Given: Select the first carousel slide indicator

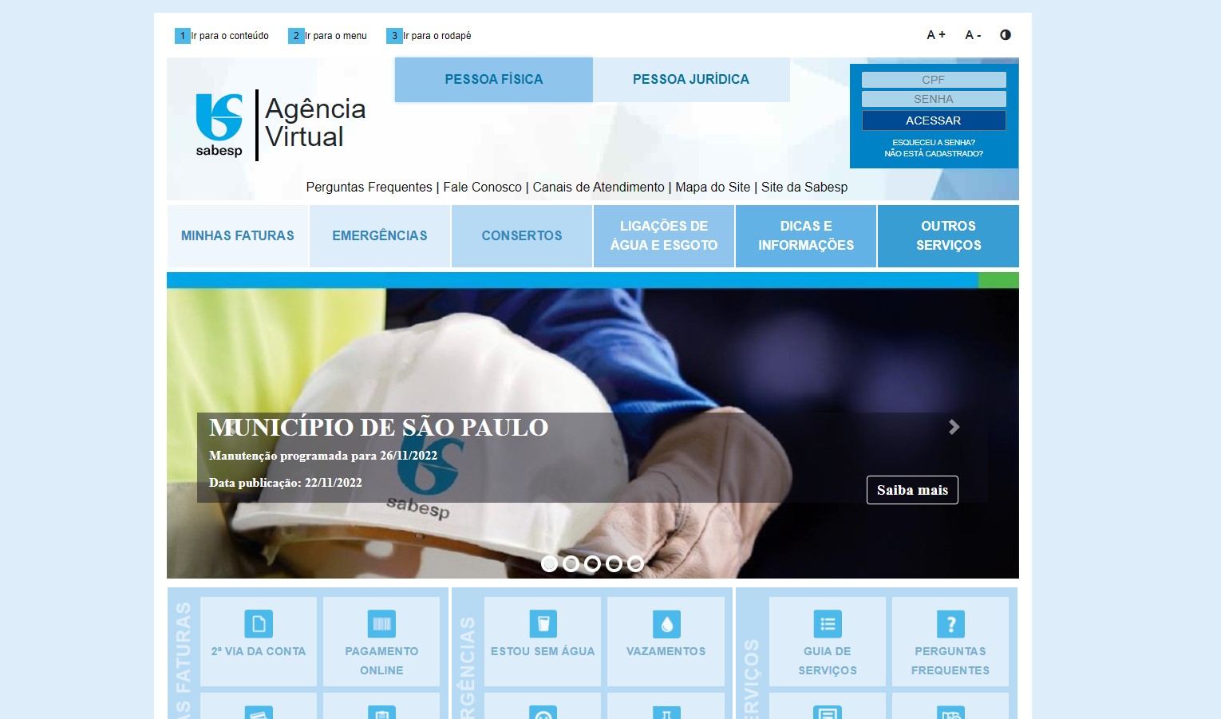Looking at the screenshot, I should point(549,564).
